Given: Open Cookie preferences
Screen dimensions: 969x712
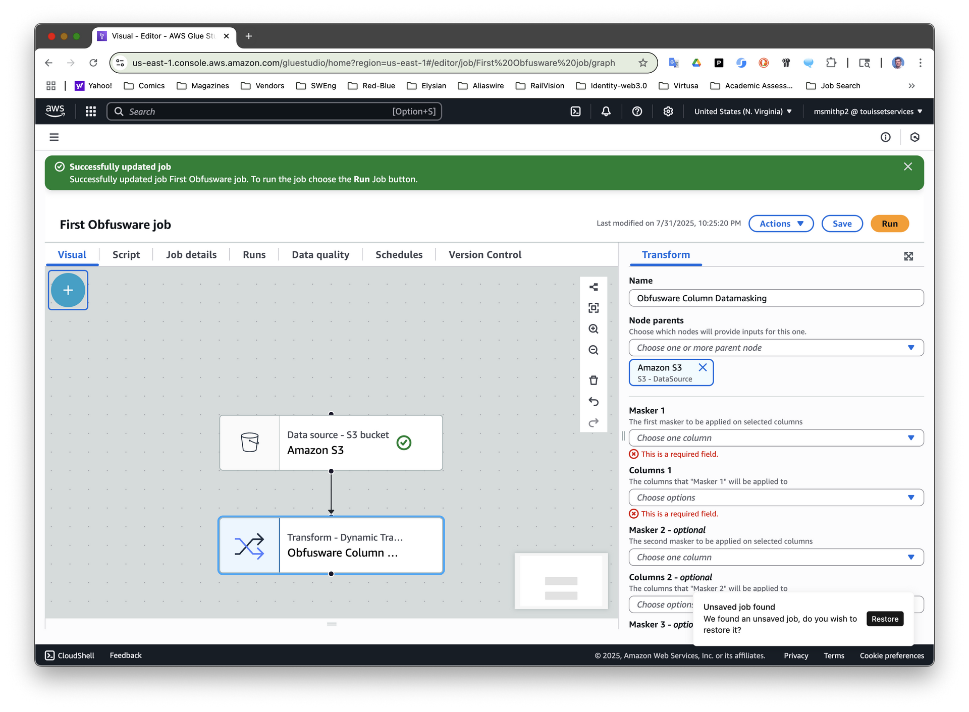Looking at the screenshot, I should (x=892, y=655).
